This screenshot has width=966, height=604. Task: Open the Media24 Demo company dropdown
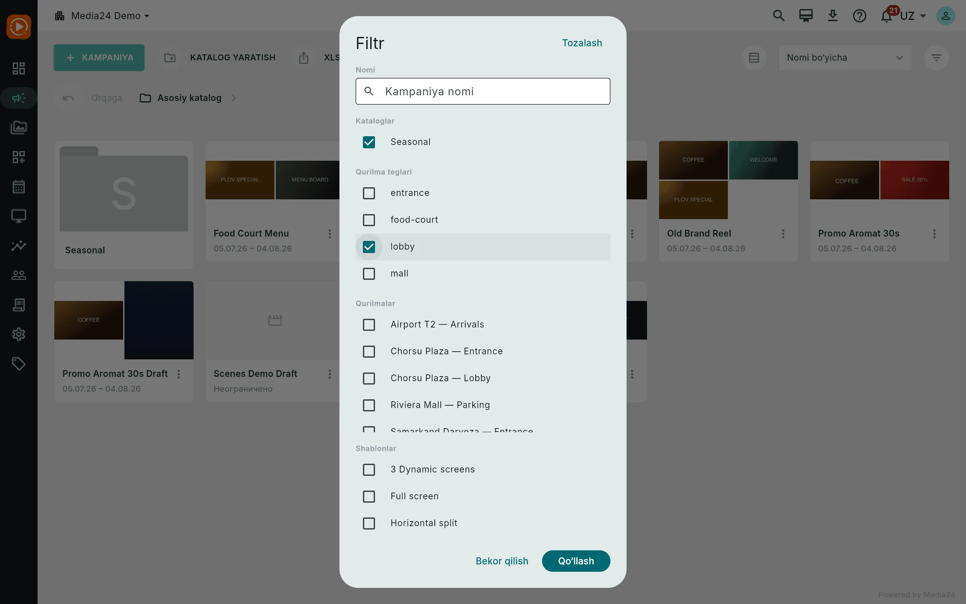(x=102, y=15)
